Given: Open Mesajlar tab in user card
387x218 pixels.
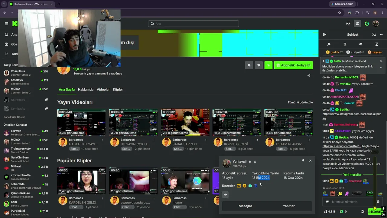Looking at the screenshot, I should 245,206.
